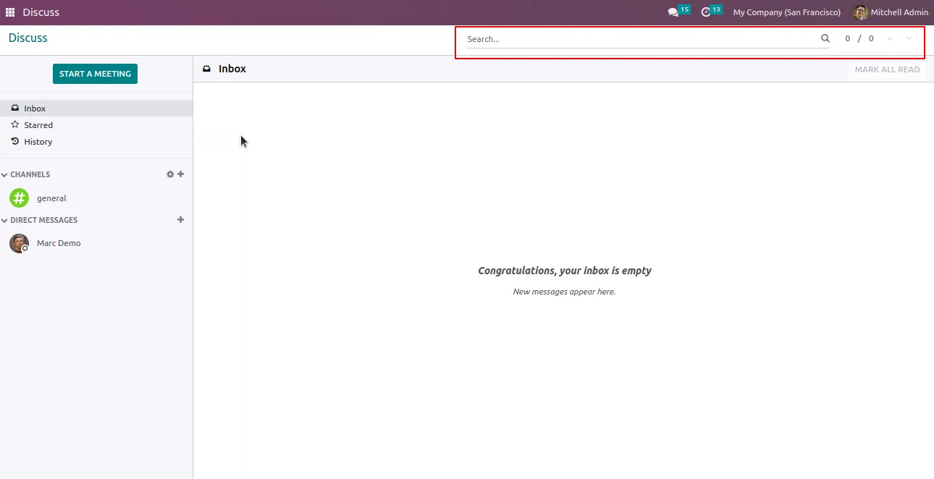
Task: Click the search magnifier icon
Action: (825, 39)
